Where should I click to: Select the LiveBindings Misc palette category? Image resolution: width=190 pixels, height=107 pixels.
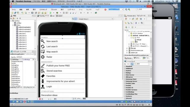132,94
